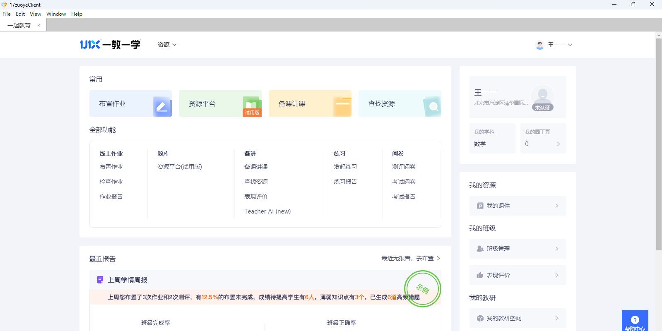Open 资源平台 trial card with book icon
662x331 pixels.
click(220, 103)
